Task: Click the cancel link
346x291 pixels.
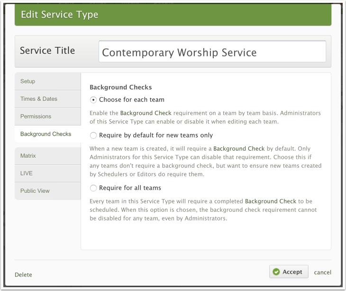Action: click(322, 273)
